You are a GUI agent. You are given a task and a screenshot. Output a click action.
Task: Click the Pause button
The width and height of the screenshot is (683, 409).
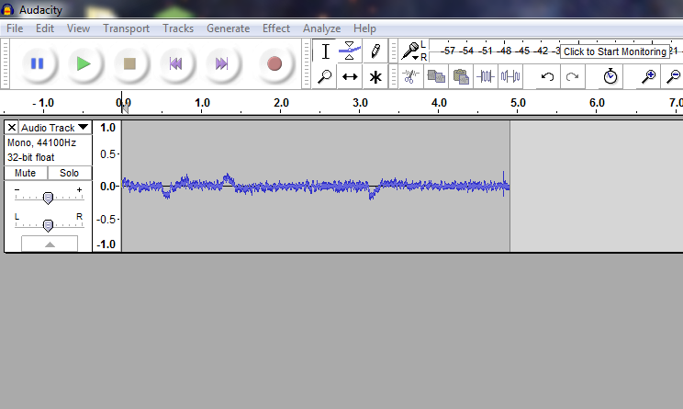click(37, 63)
